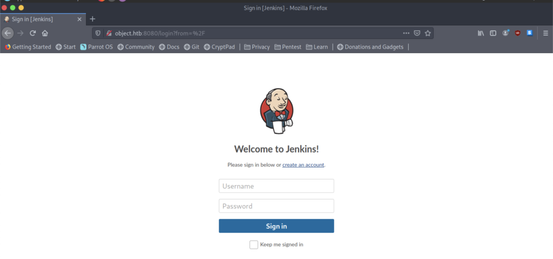Open page actions three-dot menu
Screen dimensions: 553x259
[406, 33]
